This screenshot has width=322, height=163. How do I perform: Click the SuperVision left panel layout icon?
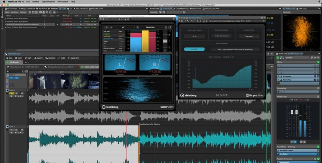pos(166,27)
